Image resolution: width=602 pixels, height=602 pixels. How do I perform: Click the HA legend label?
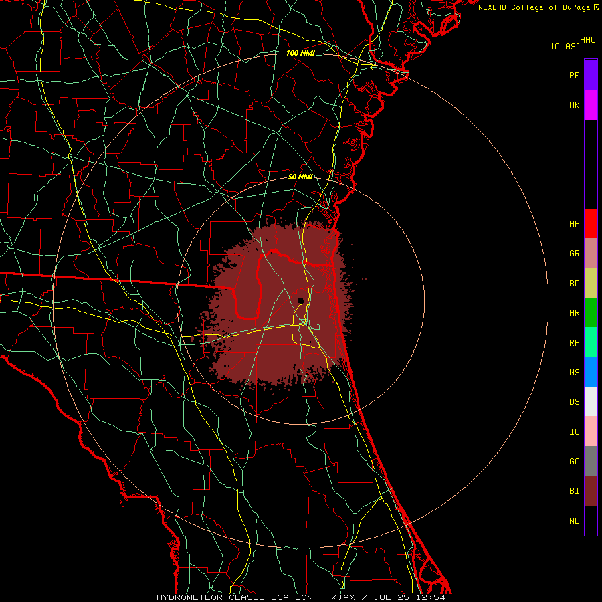click(x=575, y=224)
